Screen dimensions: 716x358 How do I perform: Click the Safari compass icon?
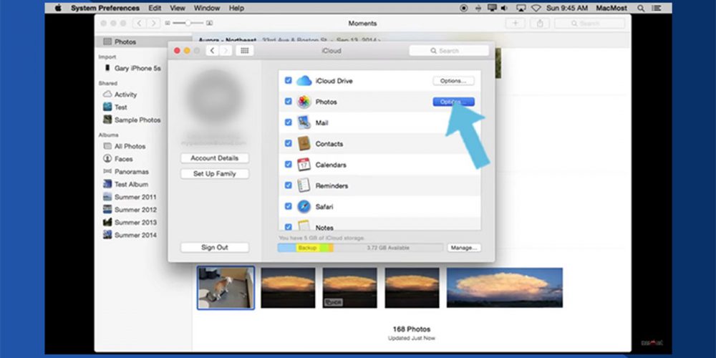click(304, 207)
